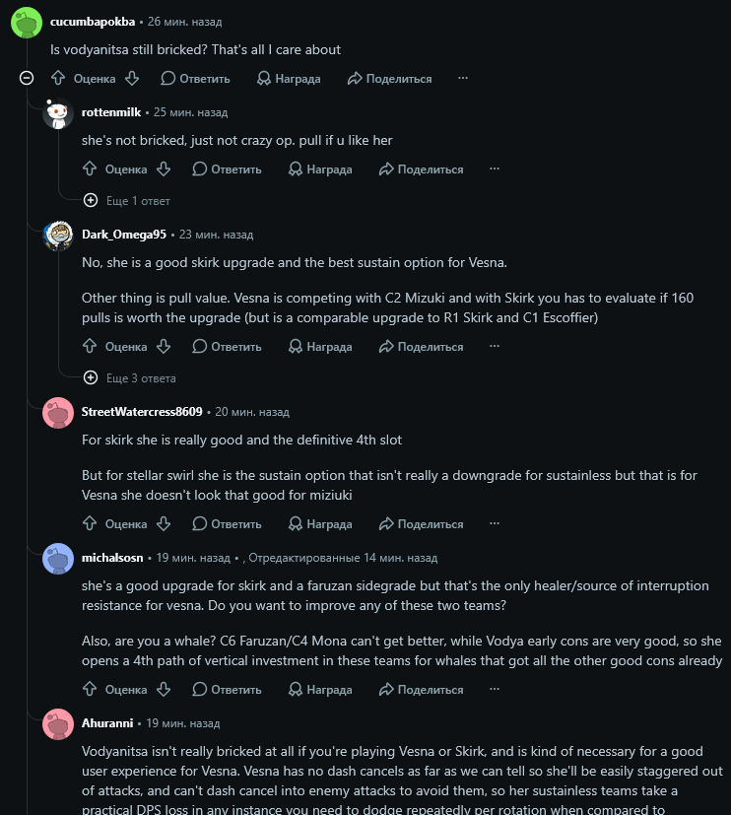Reply to Dark_Omega95's comment

click(x=227, y=347)
